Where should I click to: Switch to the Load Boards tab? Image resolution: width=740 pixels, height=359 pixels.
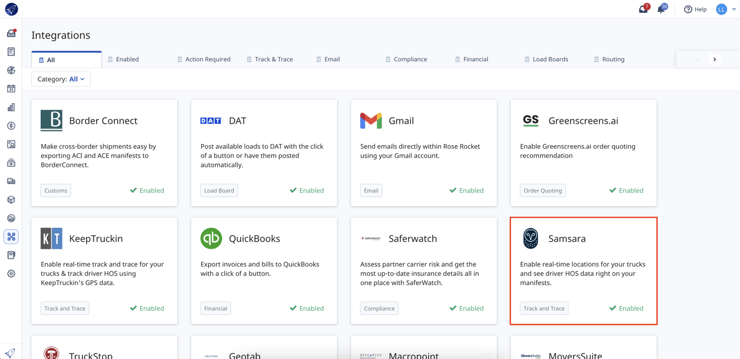[546, 59]
